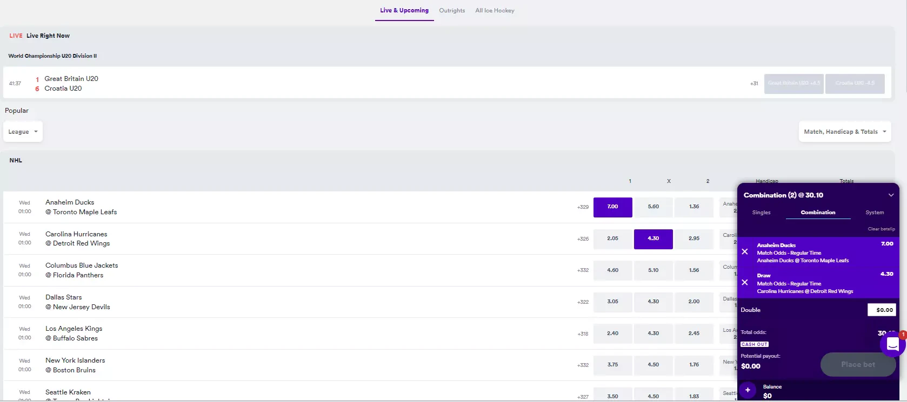
Task: Select the System betslip tab
Action: pos(875,213)
